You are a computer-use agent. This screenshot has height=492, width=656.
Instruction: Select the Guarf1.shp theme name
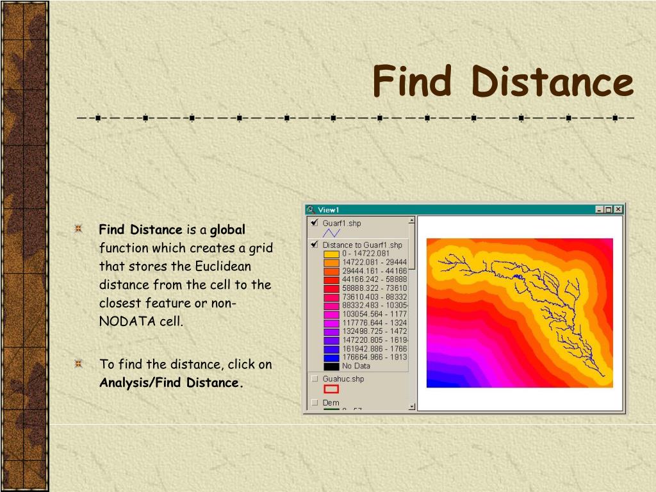[x=342, y=223]
